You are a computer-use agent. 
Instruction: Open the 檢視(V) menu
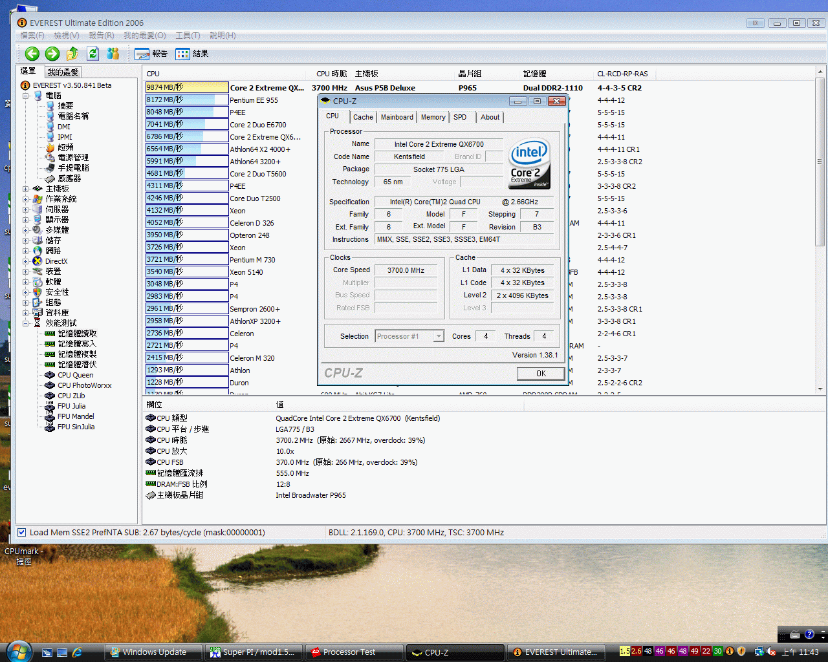(x=67, y=36)
